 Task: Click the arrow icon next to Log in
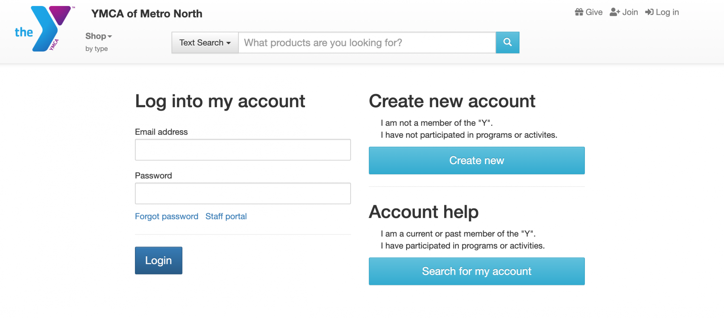coord(649,12)
